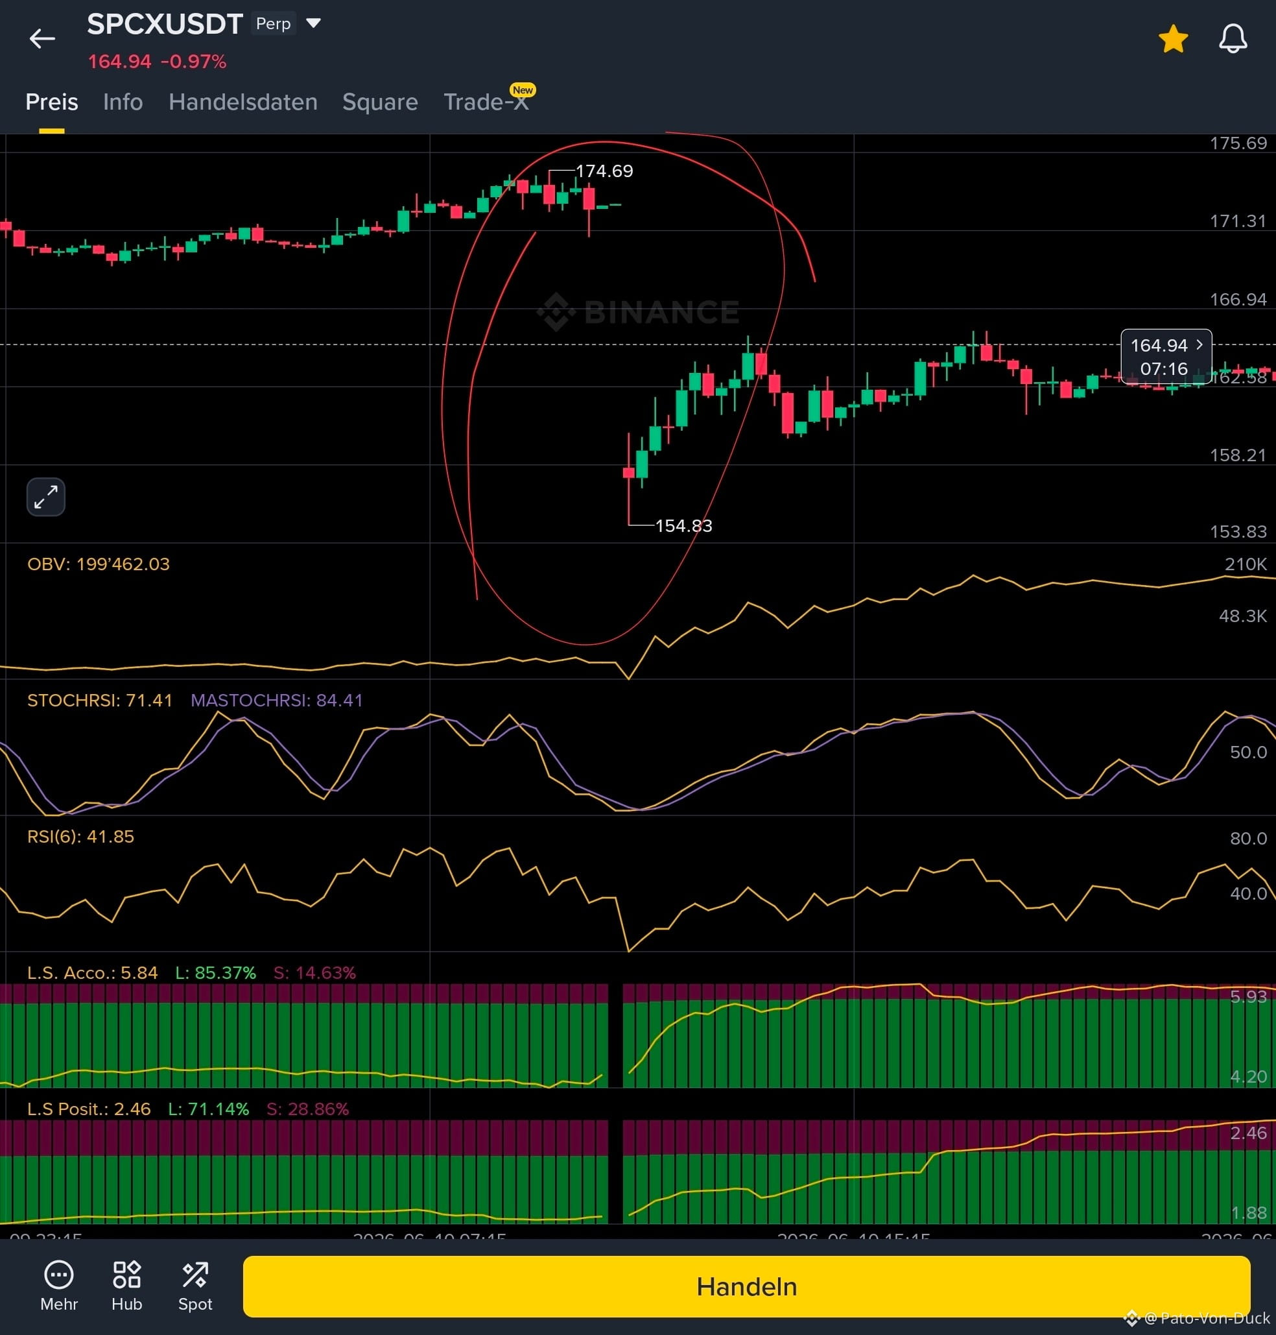Switch to the Info tab

click(x=123, y=102)
